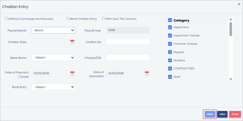This screenshot has height=121, width=243.
Task: Open the Date of Deduction calendar icon
Action: pos(147,73)
